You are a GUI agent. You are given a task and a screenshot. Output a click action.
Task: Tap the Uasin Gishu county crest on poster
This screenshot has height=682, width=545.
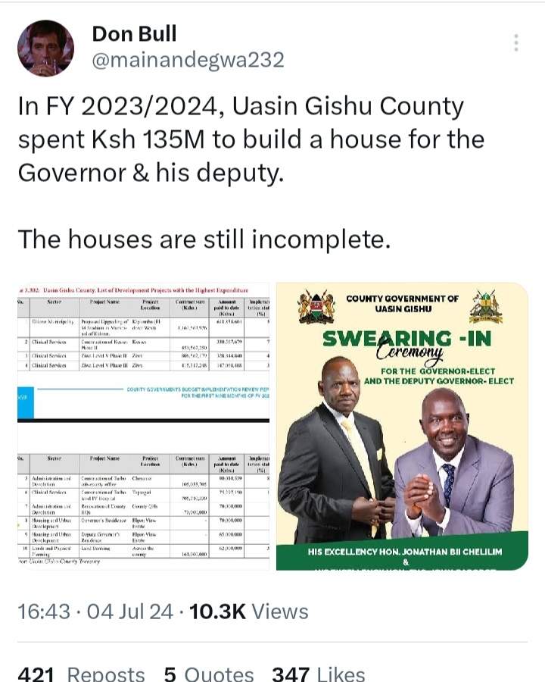486,306
